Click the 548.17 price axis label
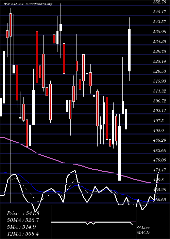Screen dimensions: 170x239 click(159, 12)
